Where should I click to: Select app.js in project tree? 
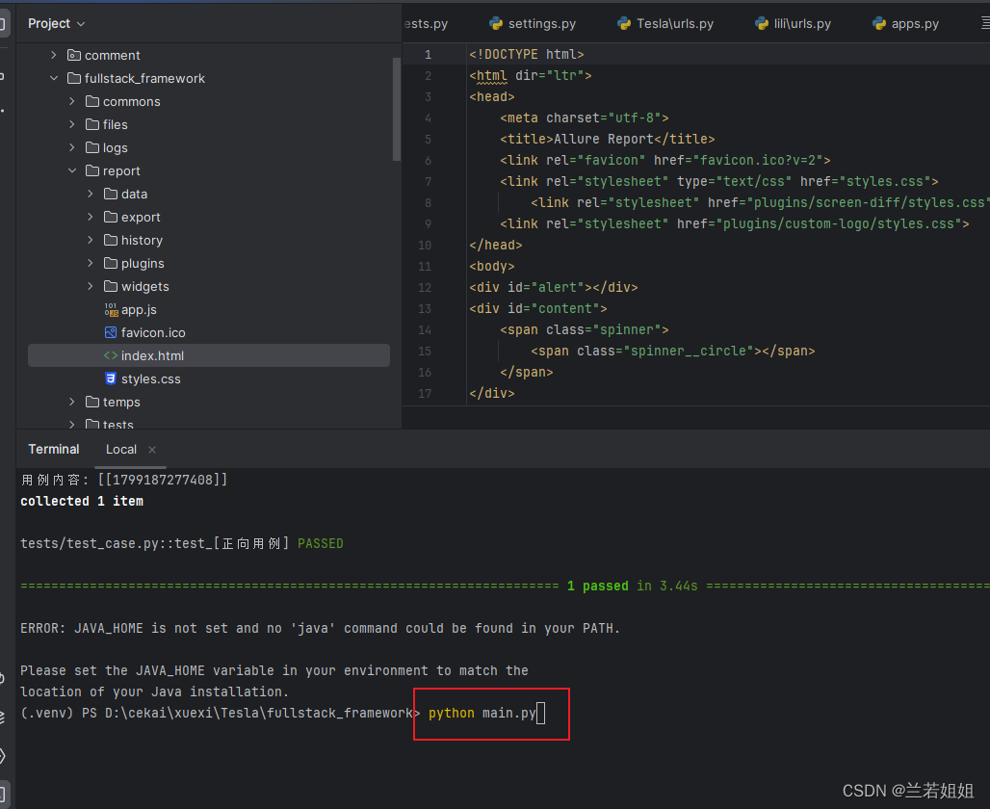(x=139, y=309)
